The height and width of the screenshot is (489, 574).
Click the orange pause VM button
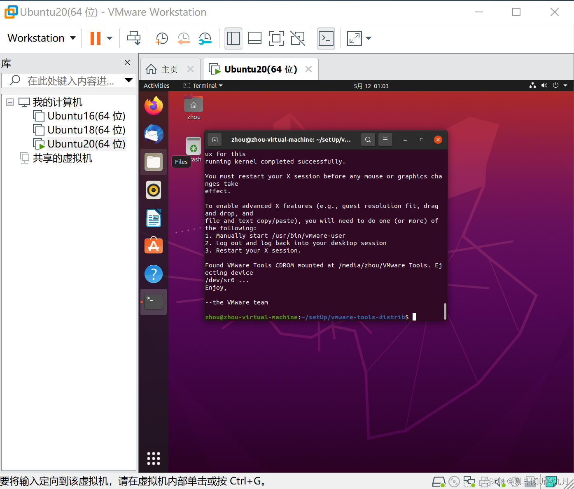(96, 38)
